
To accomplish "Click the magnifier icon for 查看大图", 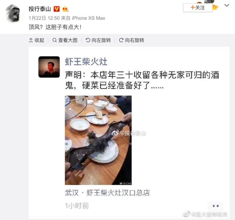I will point(55,40).
